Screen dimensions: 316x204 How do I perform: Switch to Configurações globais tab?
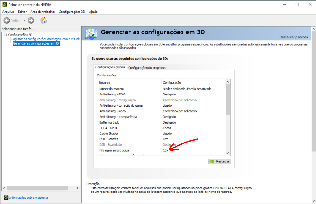110,67
